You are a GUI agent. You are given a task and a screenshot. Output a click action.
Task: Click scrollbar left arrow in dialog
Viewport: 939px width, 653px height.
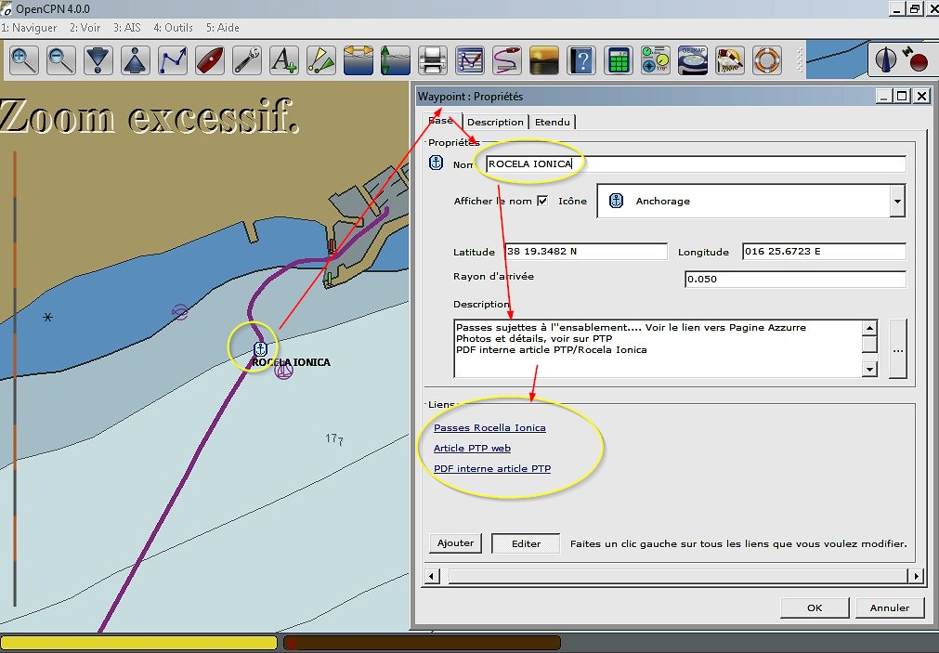[x=432, y=576]
